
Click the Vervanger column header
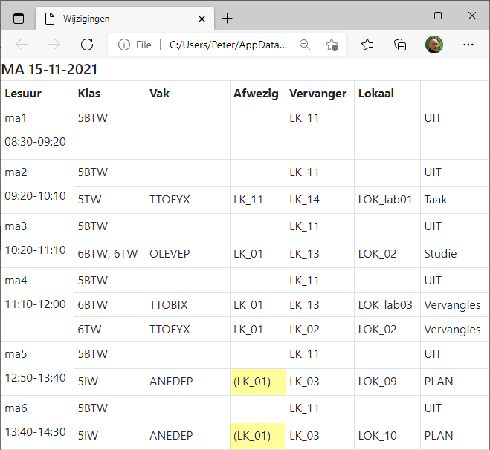pos(317,94)
